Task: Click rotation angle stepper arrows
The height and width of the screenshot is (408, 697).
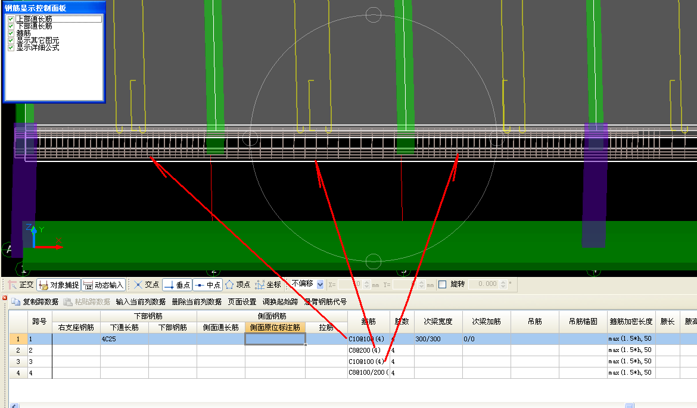Action: point(503,284)
